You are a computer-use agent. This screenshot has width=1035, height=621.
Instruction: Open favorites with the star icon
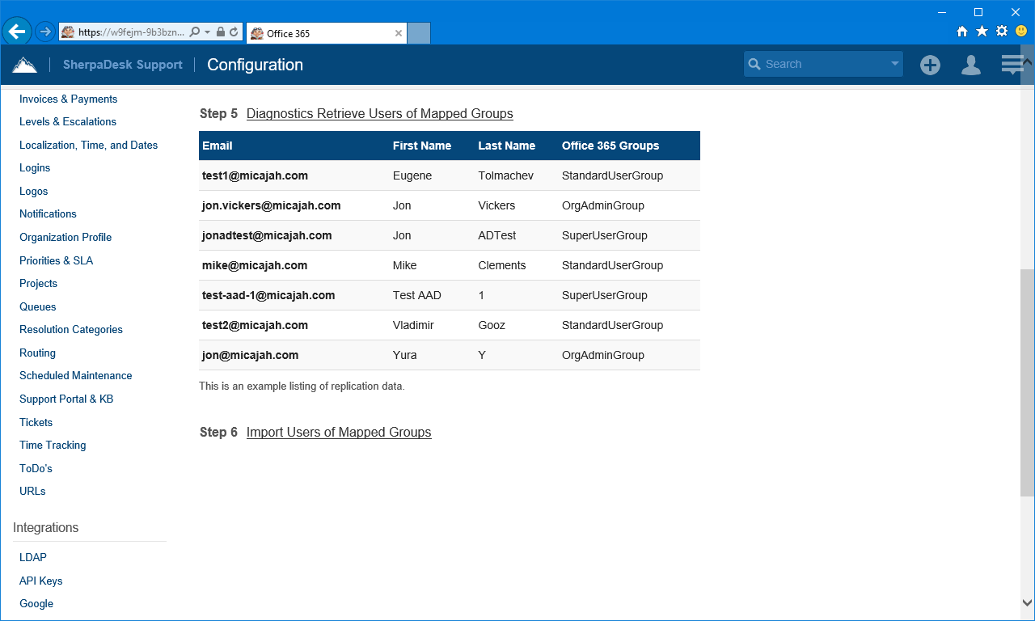tap(980, 32)
